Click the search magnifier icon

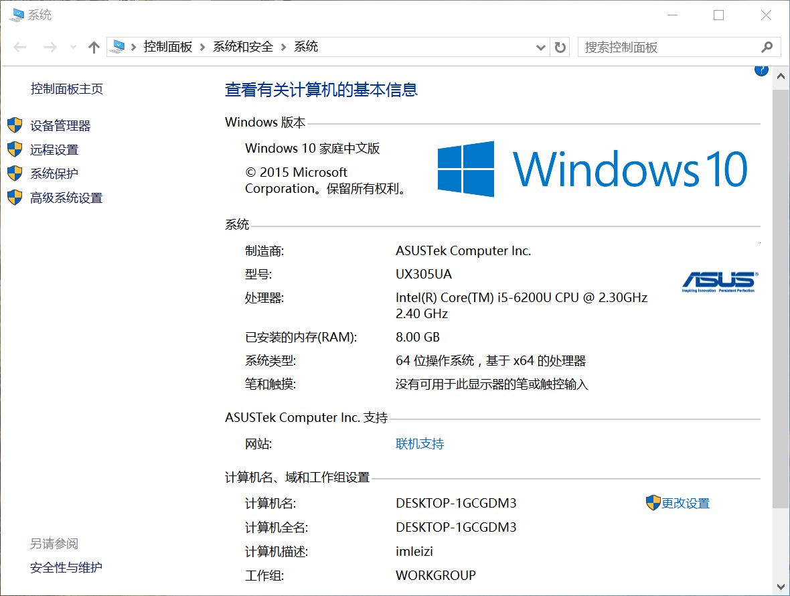767,48
